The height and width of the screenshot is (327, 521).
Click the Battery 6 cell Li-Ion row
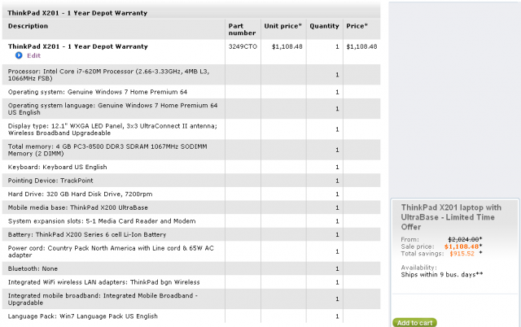tap(191, 234)
